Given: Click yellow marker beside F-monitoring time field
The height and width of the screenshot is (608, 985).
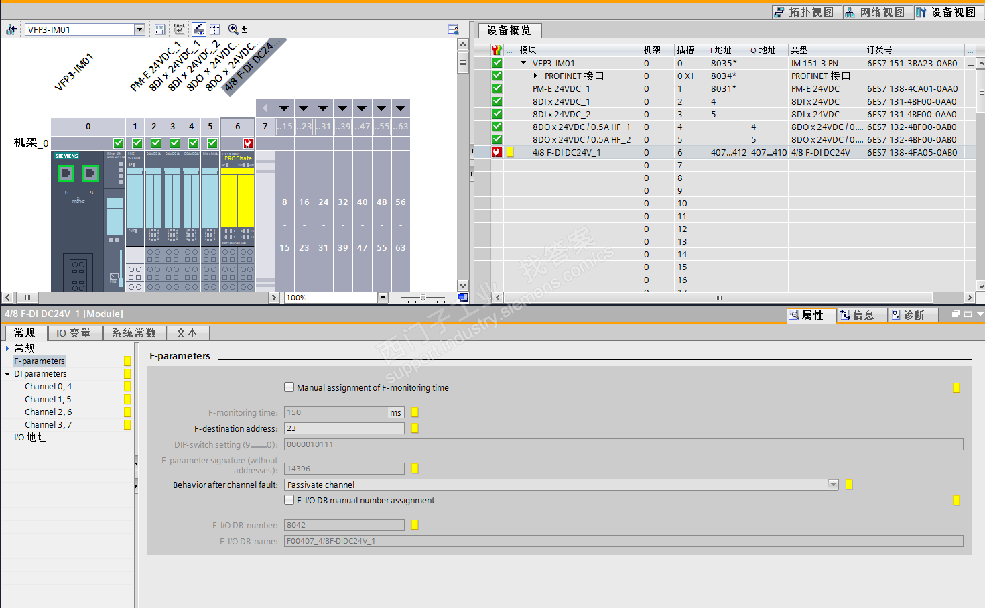Looking at the screenshot, I should pyautogui.click(x=415, y=413).
